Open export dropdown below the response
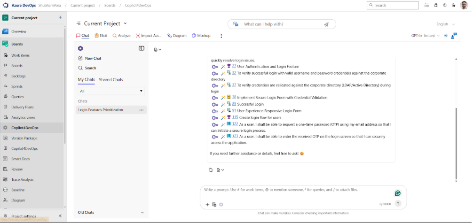This screenshot has height=223, width=473. tap(221, 170)
